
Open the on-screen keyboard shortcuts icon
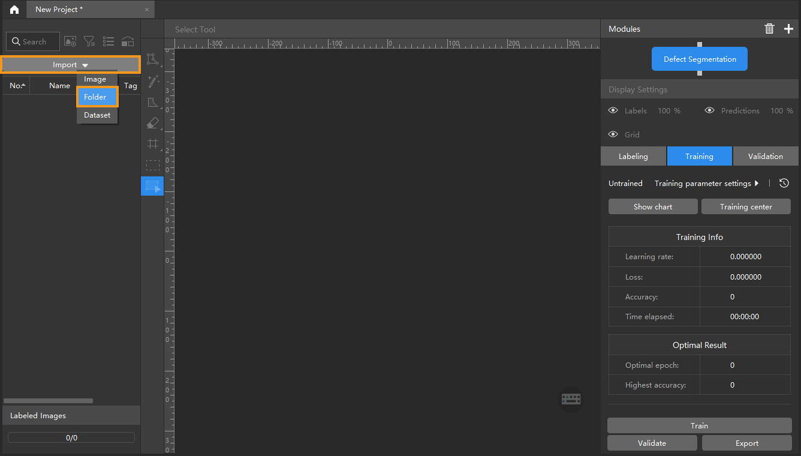coord(571,398)
